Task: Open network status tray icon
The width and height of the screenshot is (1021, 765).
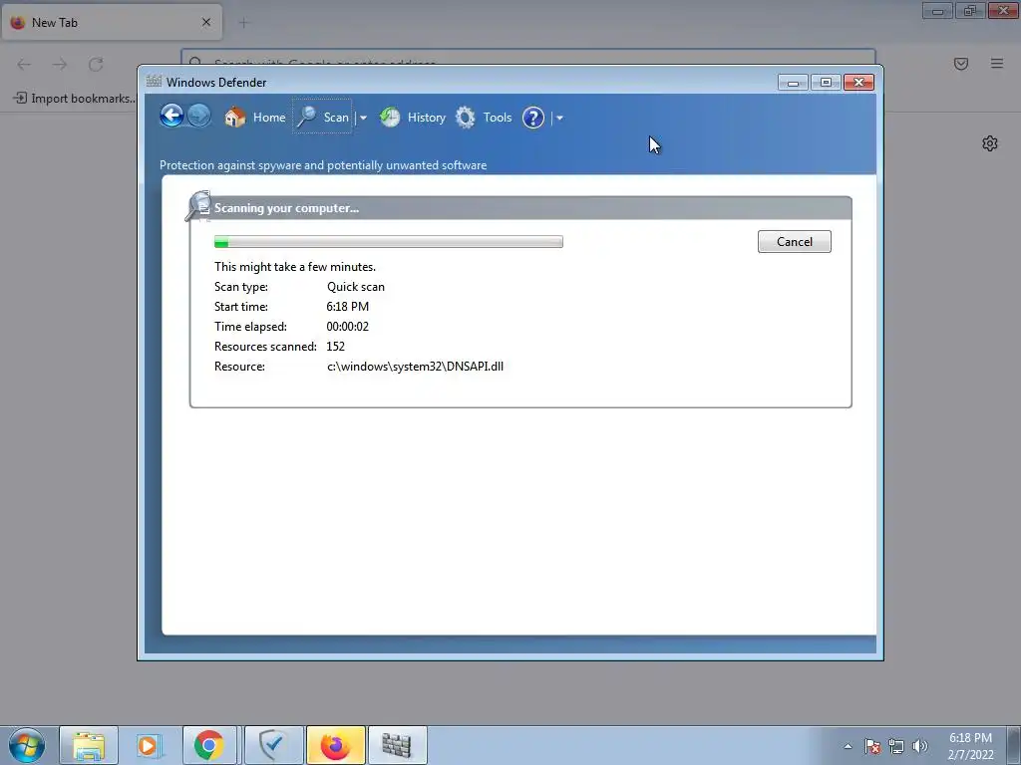Action: pyautogui.click(x=896, y=746)
